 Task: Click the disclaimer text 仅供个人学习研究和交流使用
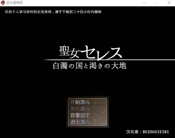pos(28,12)
